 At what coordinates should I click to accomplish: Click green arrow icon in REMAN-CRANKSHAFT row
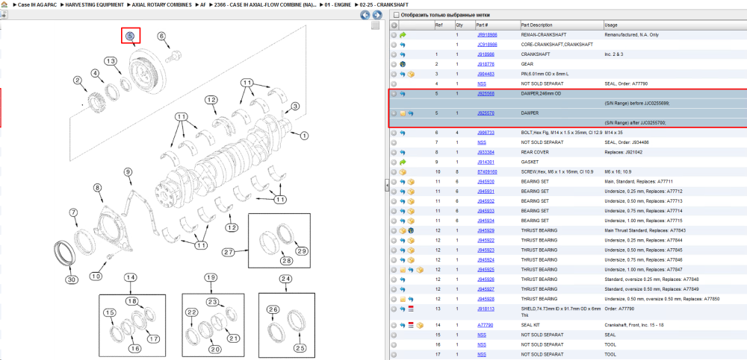coord(403,35)
